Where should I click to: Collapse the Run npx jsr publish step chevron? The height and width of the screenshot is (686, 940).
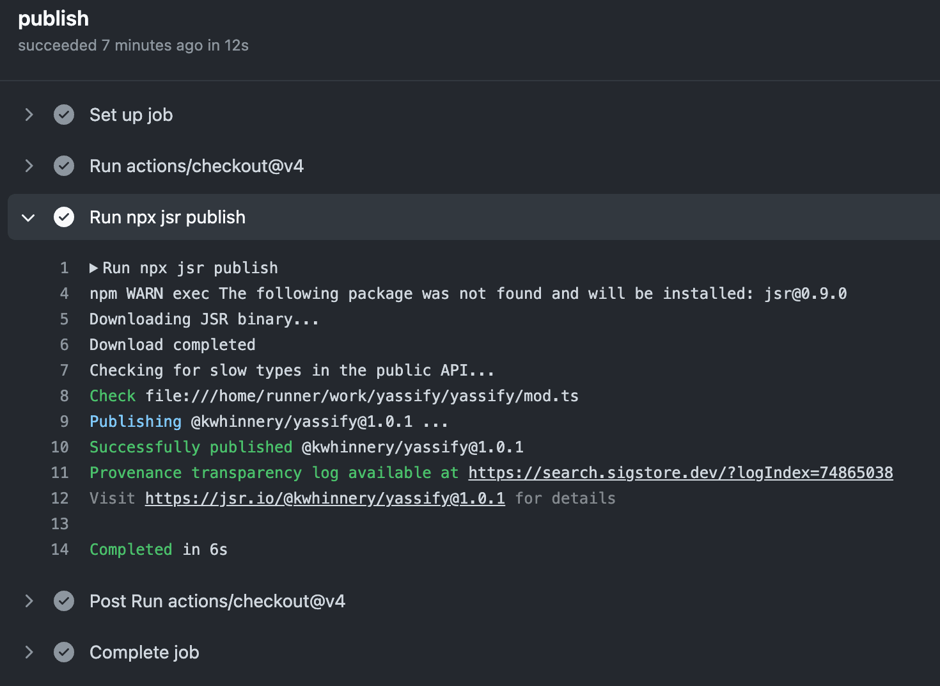28,218
